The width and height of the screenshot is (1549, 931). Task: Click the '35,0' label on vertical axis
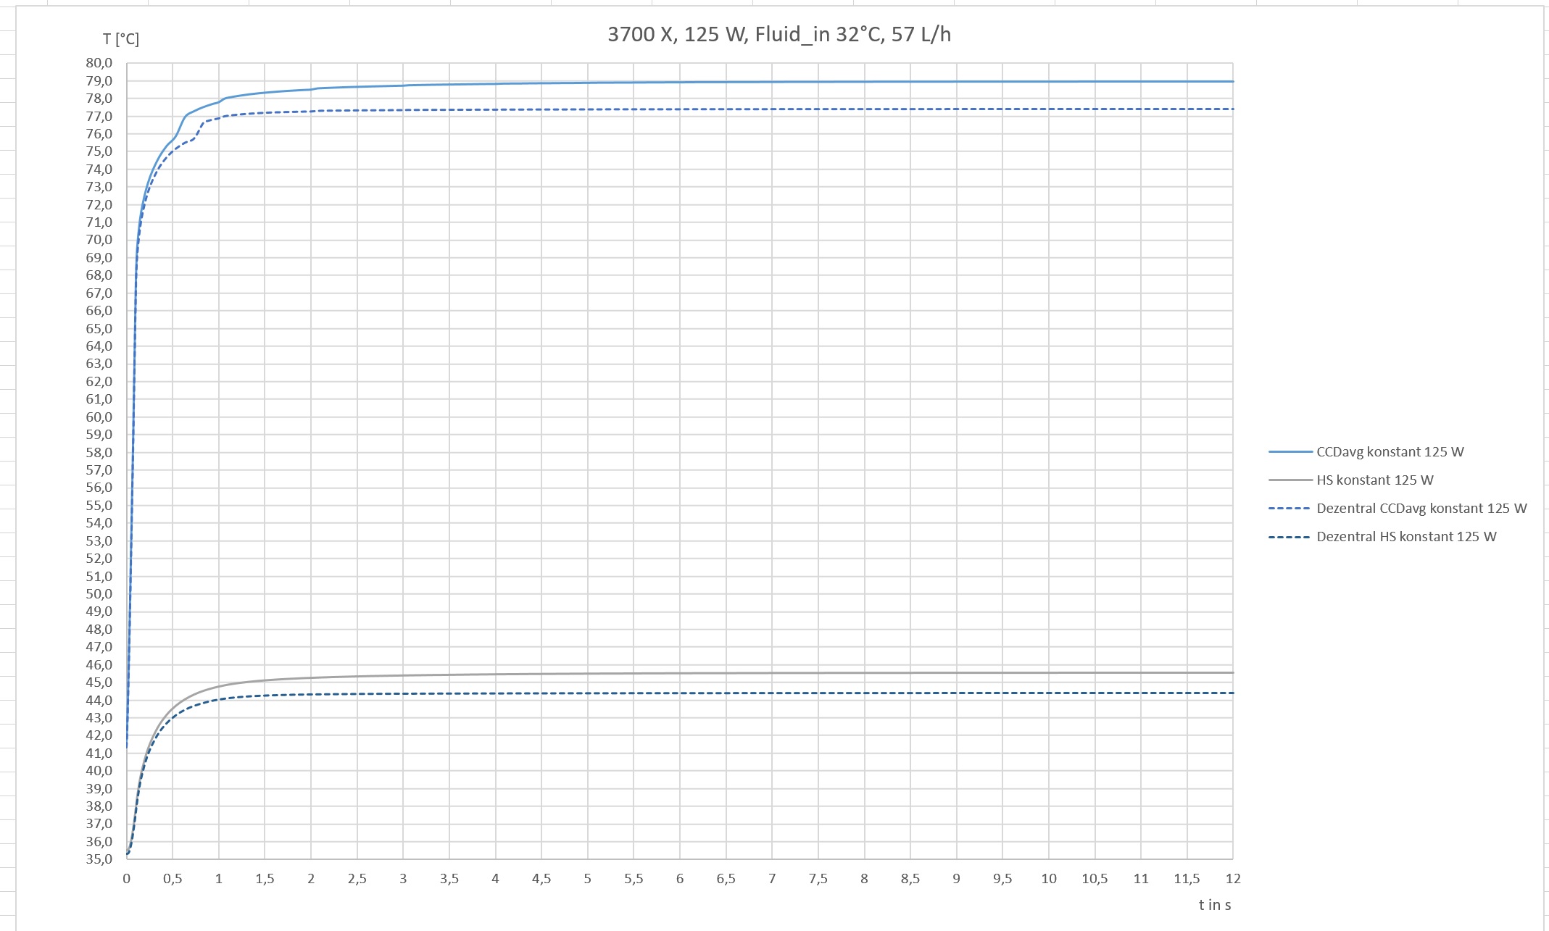click(99, 859)
